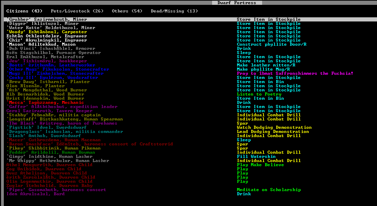
Task: Click Pray to îbmat Saffronshimmers job
Action: point(295,73)
